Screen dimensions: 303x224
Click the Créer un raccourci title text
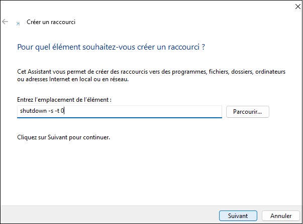point(51,22)
